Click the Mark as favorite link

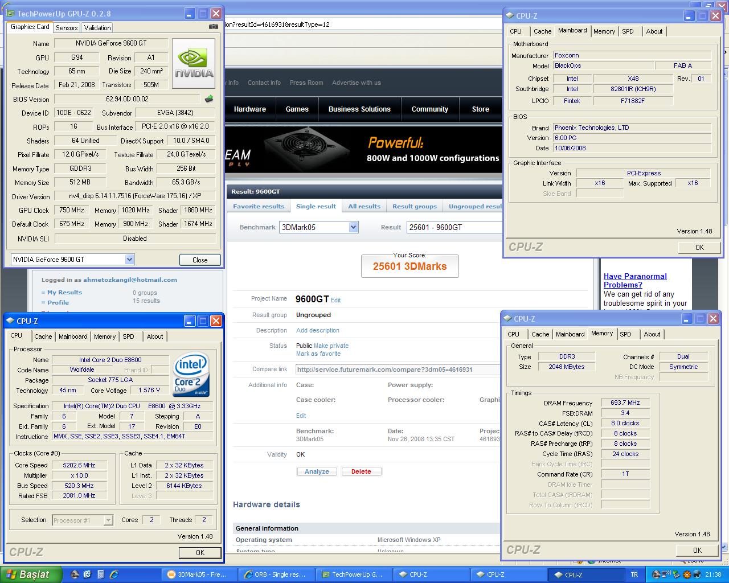318,354
